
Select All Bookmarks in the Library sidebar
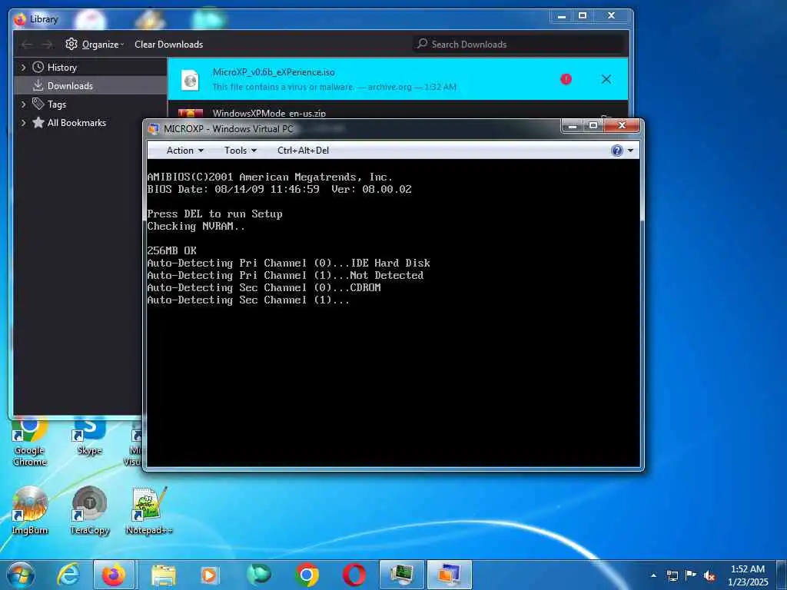76,123
